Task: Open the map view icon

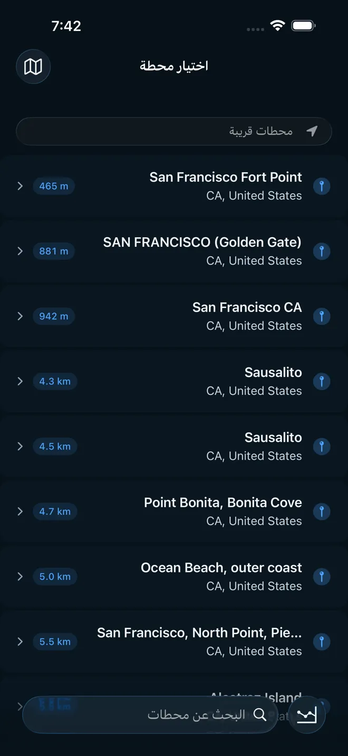Action: coord(33,66)
